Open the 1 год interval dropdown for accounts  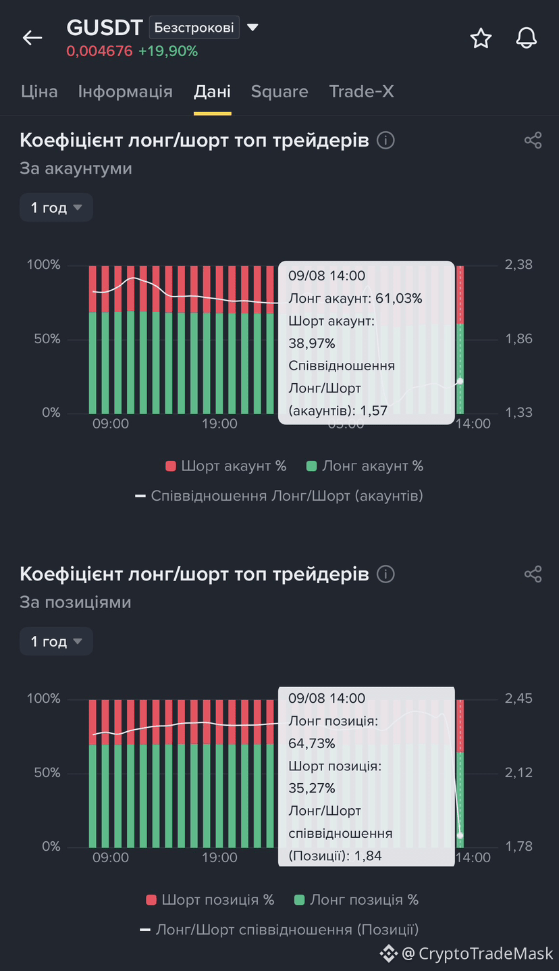tap(56, 207)
